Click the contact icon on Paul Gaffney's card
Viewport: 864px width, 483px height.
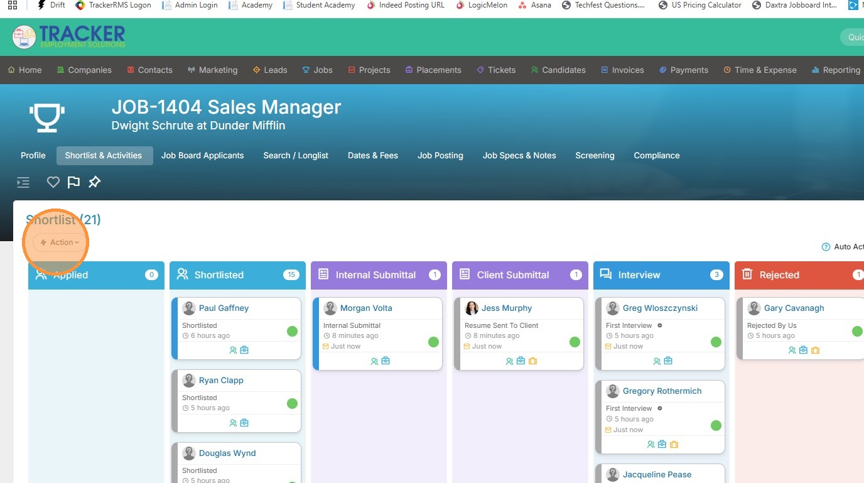click(x=234, y=350)
